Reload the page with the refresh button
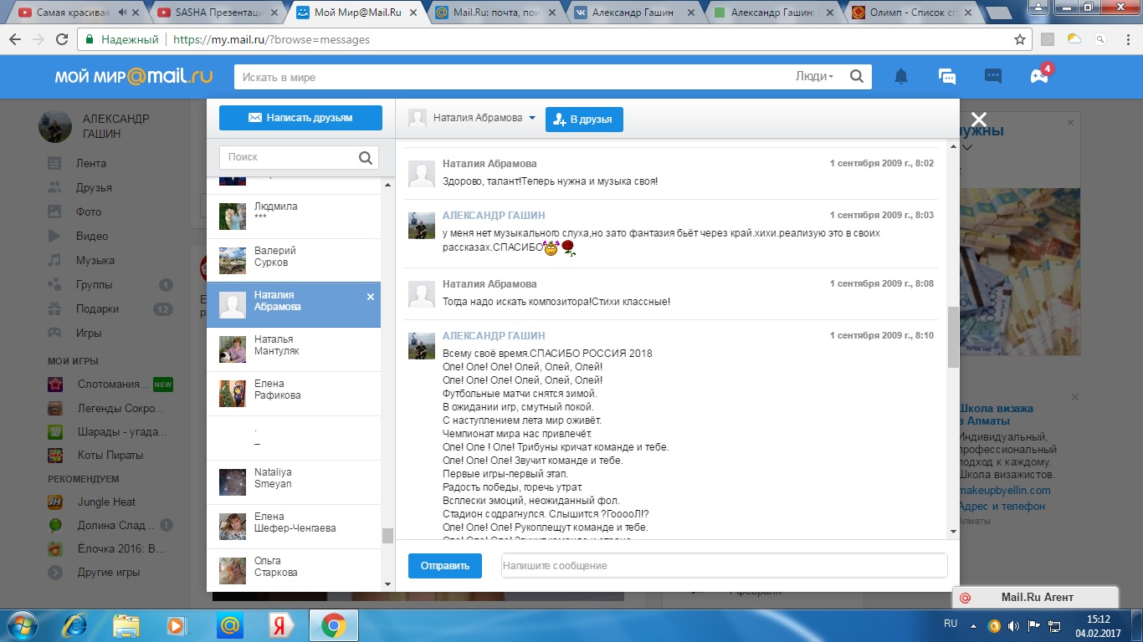1143x642 pixels. click(61, 39)
